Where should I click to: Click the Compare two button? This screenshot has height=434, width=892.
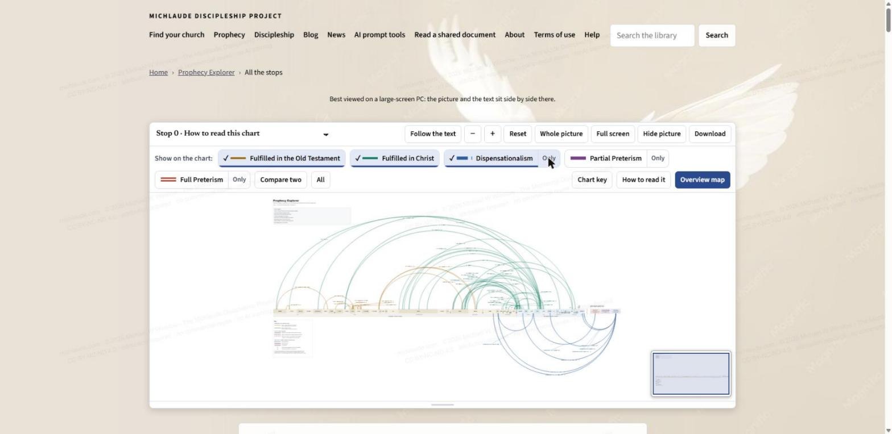point(280,180)
